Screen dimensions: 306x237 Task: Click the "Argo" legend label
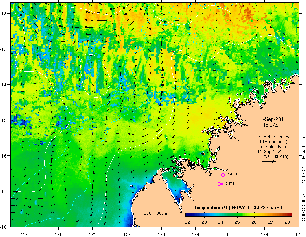pyautogui.click(x=232, y=174)
